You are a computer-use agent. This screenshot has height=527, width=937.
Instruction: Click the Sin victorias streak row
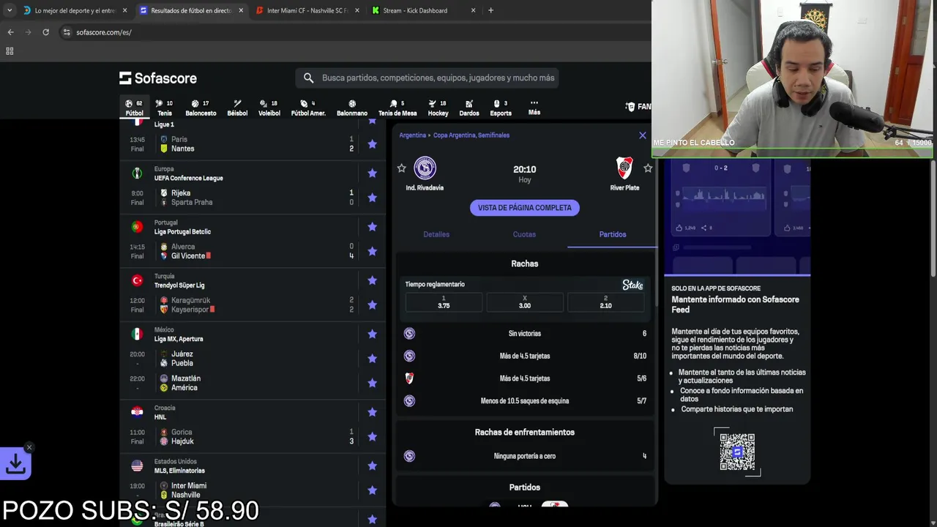(x=525, y=334)
